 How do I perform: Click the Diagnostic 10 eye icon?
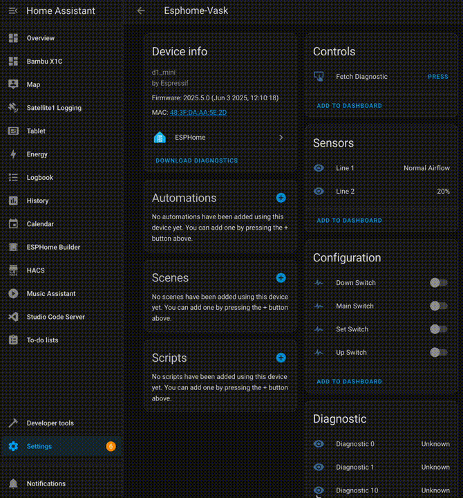click(x=319, y=490)
